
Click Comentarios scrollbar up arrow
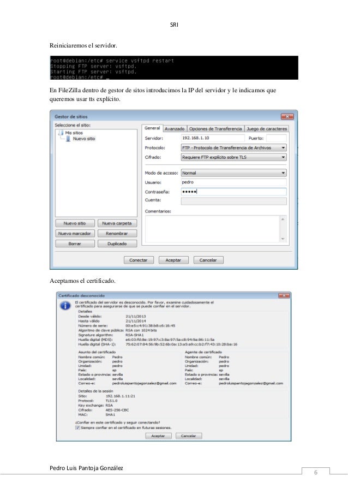click(283, 219)
